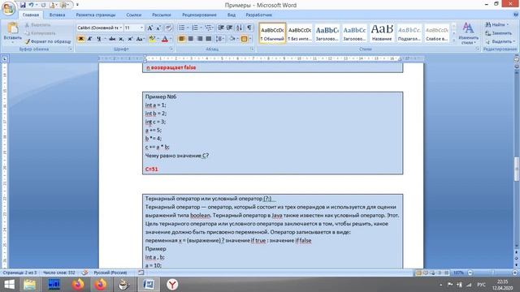Open bullet list style dropdown
520x292 pixels.
click(x=188, y=28)
